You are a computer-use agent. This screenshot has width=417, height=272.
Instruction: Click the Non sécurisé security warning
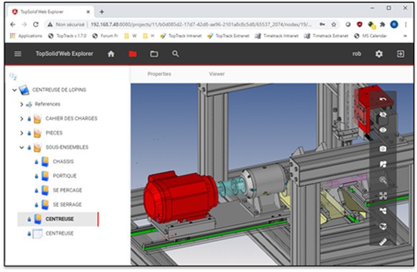(x=66, y=24)
